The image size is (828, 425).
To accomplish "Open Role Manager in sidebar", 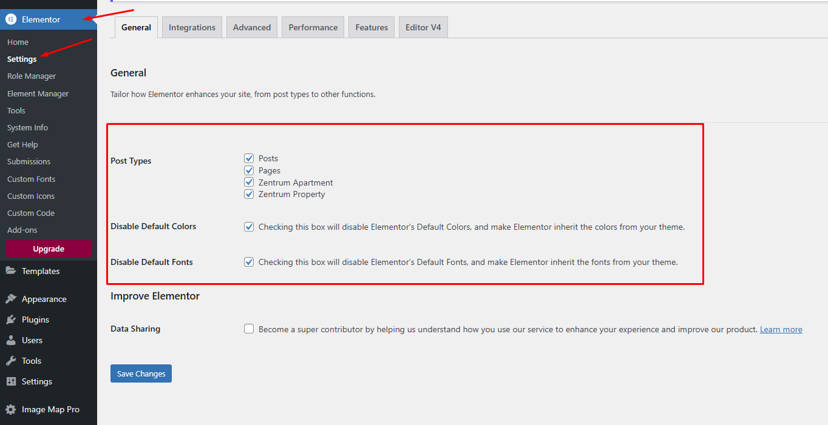I will click(x=32, y=76).
